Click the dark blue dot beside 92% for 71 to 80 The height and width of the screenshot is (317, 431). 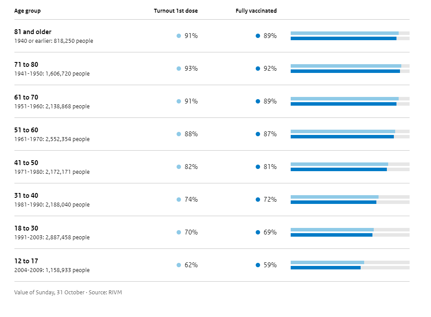click(258, 69)
